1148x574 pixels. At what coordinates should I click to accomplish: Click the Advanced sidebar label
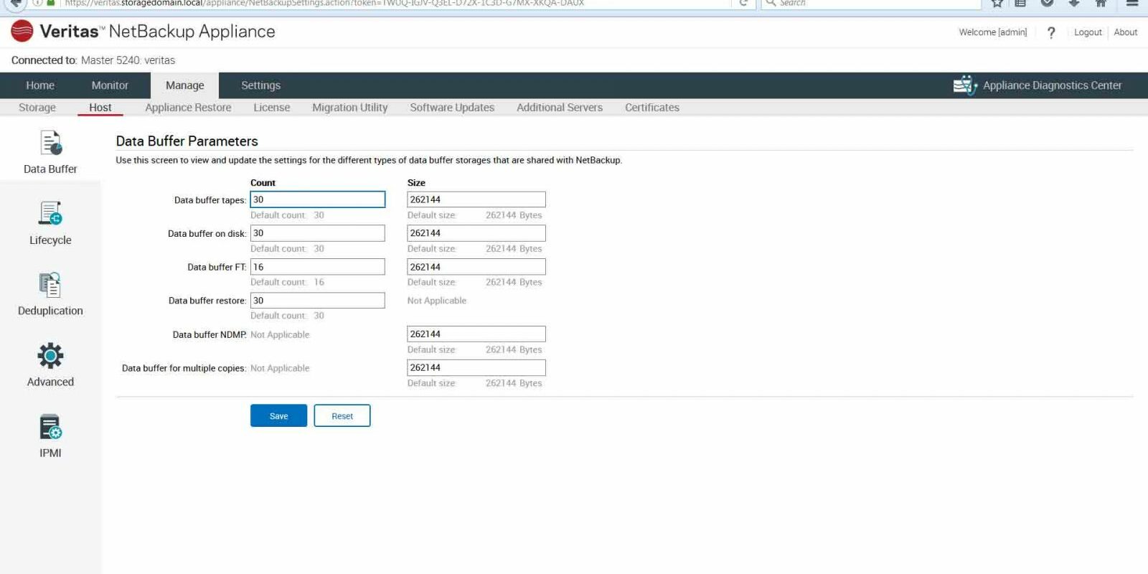tap(50, 382)
